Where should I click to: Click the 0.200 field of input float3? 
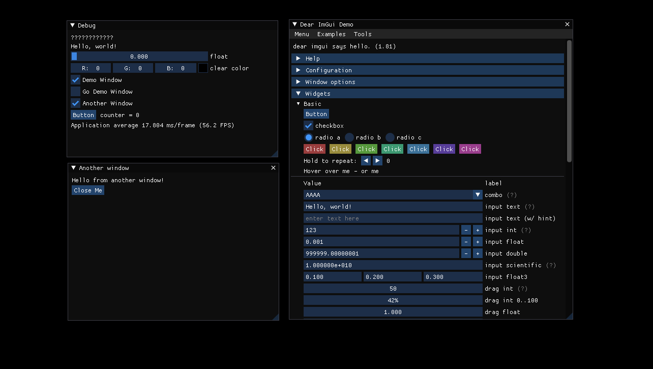(x=393, y=277)
